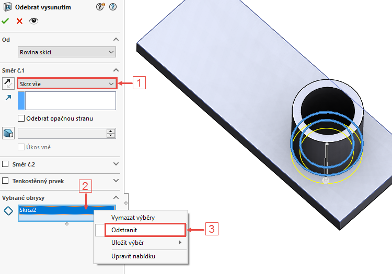392x274 pixels.
Task: Collapse the Vybrané obrysy section
Action: point(116,197)
